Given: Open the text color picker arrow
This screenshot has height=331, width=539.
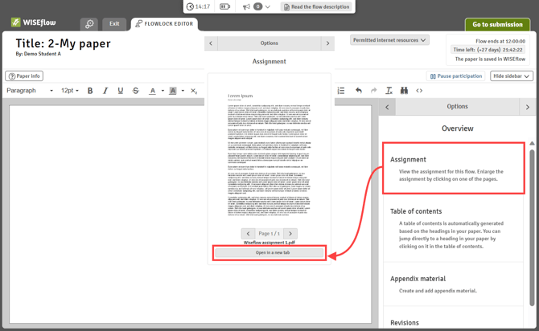Looking at the screenshot, I should (x=162, y=91).
